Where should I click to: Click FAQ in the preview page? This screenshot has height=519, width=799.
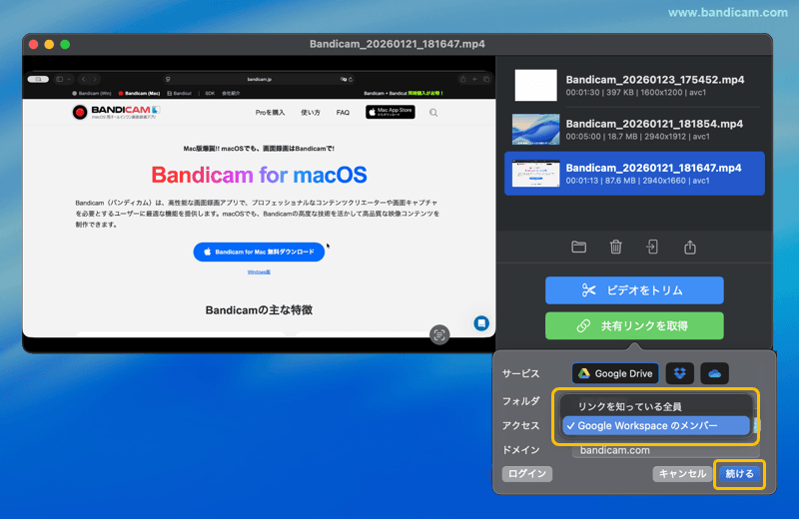[343, 113]
